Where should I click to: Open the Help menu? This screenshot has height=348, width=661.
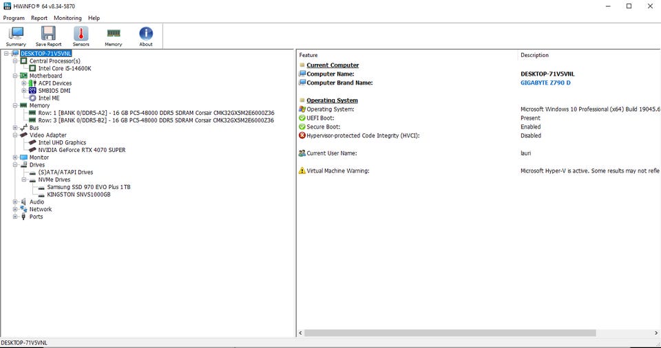[x=94, y=18]
